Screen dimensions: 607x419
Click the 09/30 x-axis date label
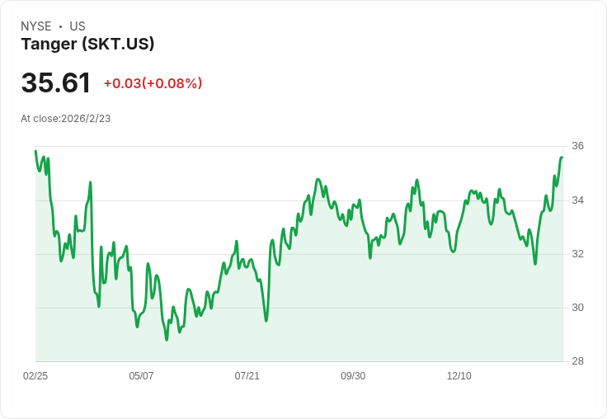pyautogui.click(x=353, y=375)
